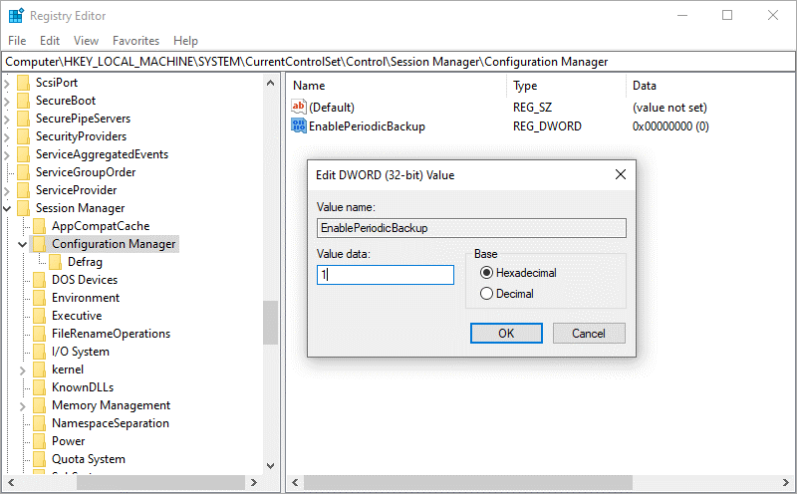The width and height of the screenshot is (797, 494).
Task: Click the SecureBoot folder icon
Action: pos(23,101)
